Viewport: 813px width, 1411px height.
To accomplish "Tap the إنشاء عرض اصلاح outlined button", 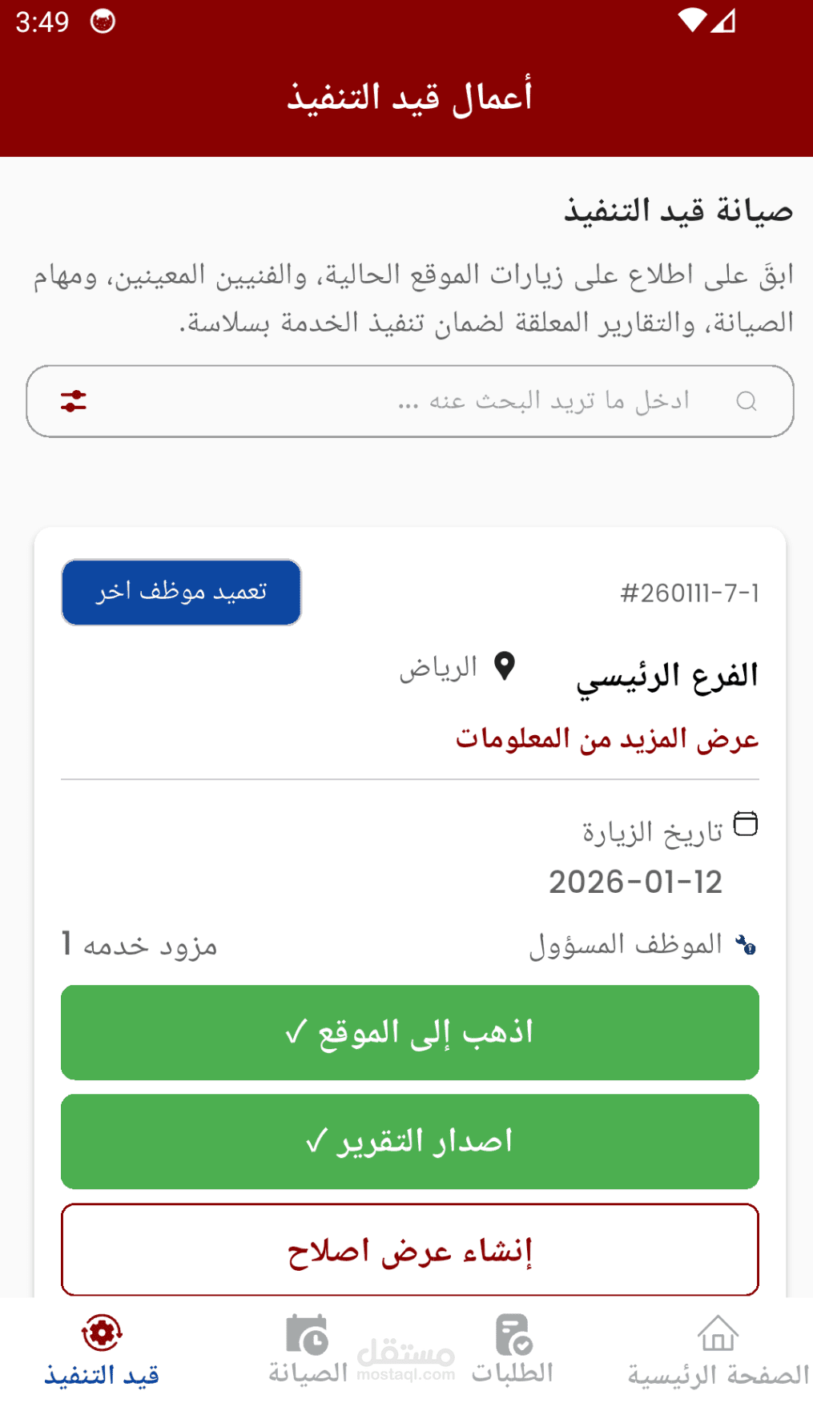I will pyautogui.click(x=410, y=1249).
